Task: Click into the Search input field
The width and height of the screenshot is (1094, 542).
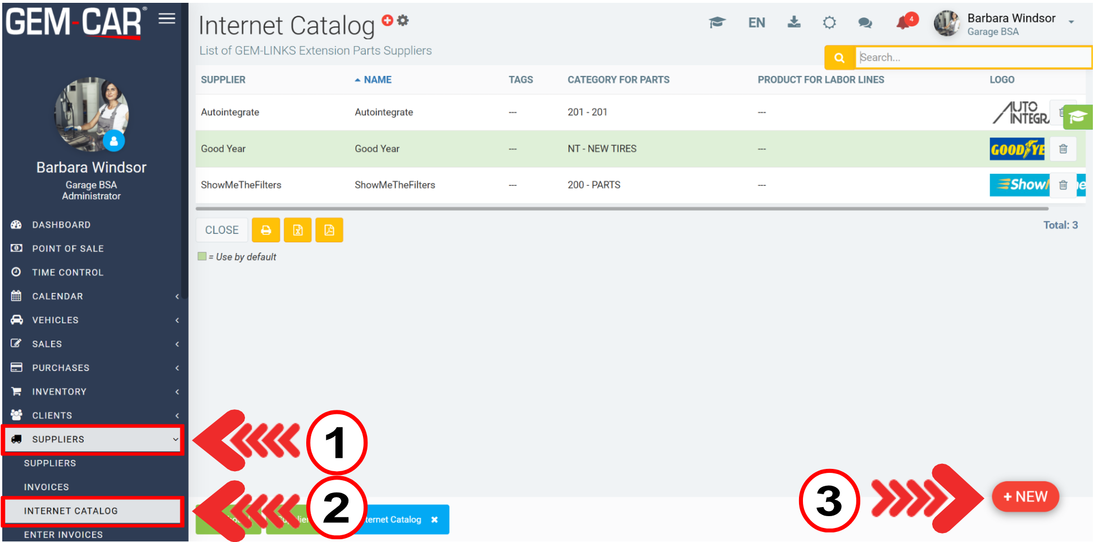Action: coord(972,57)
